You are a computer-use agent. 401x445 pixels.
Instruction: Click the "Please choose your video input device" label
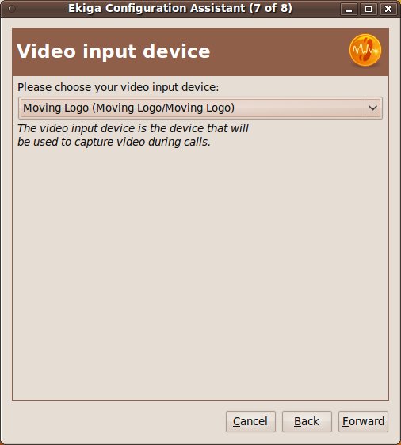point(118,87)
